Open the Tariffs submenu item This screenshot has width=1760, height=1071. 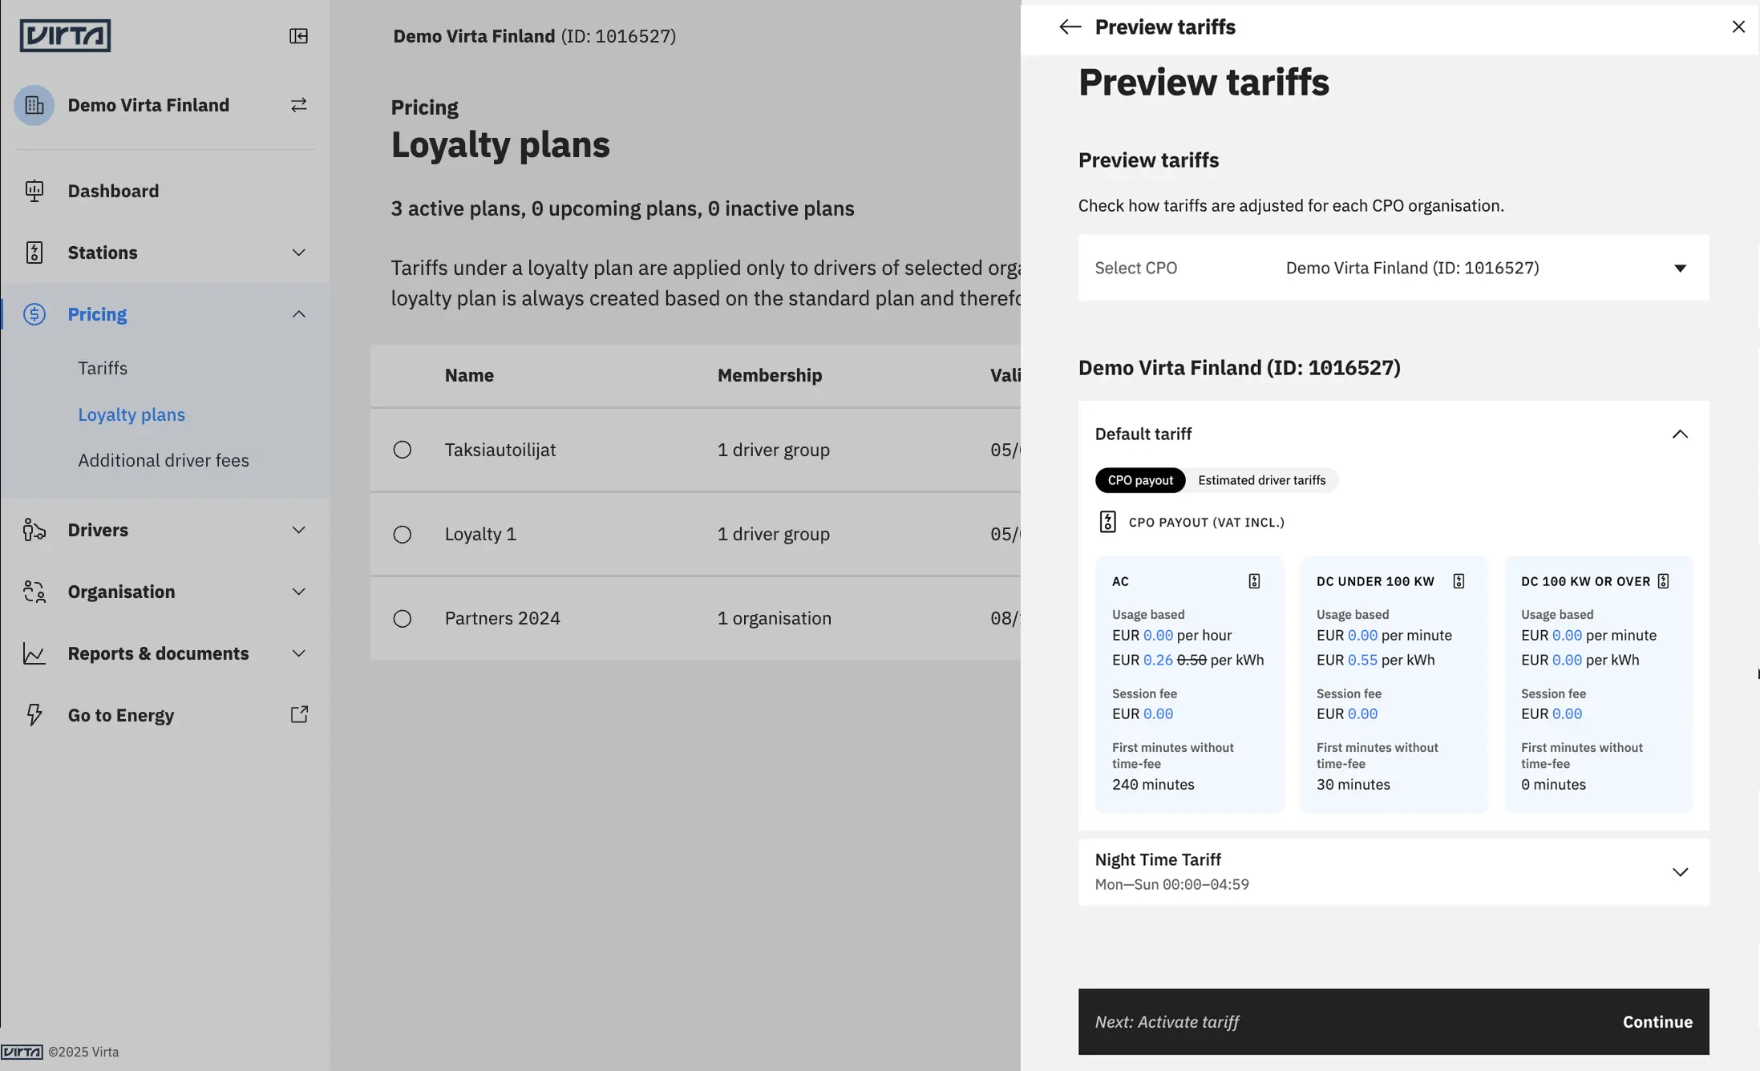click(x=103, y=368)
